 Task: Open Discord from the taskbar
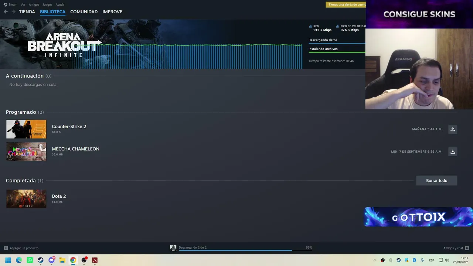click(52, 260)
